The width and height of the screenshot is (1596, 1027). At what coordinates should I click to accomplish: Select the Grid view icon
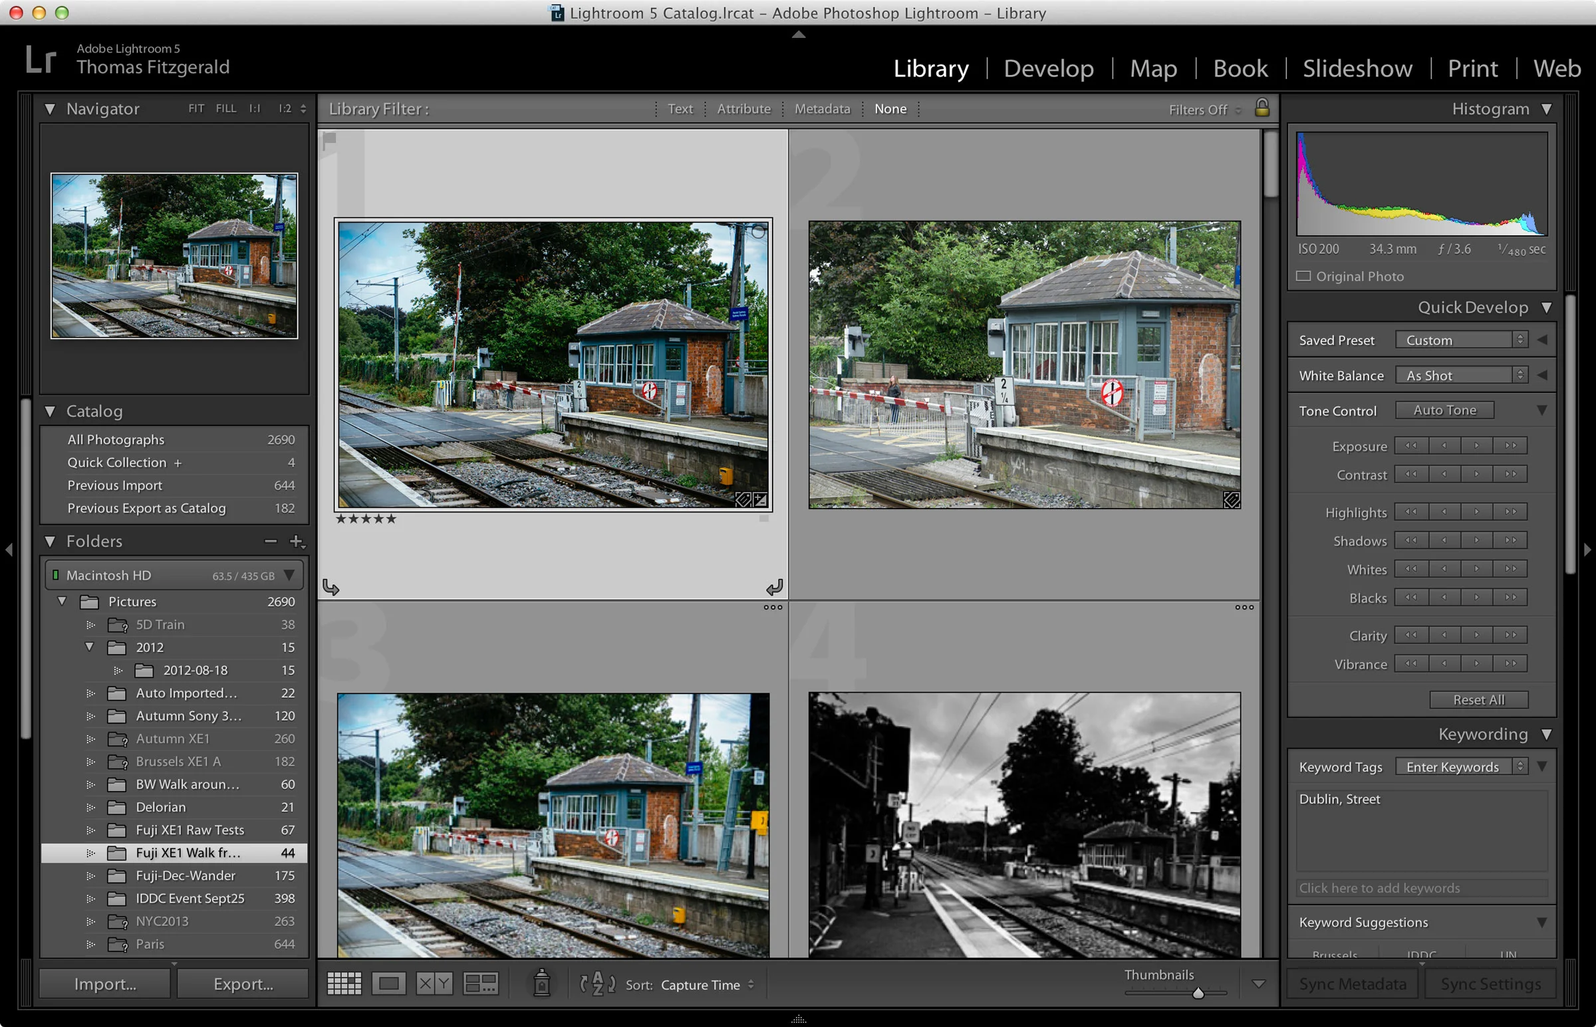(344, 983)
